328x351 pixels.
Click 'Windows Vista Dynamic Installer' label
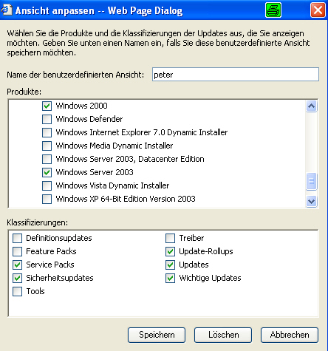112,185
